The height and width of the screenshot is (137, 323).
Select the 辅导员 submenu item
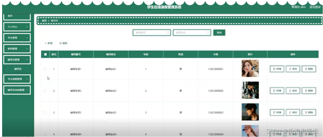pos(18,69)
